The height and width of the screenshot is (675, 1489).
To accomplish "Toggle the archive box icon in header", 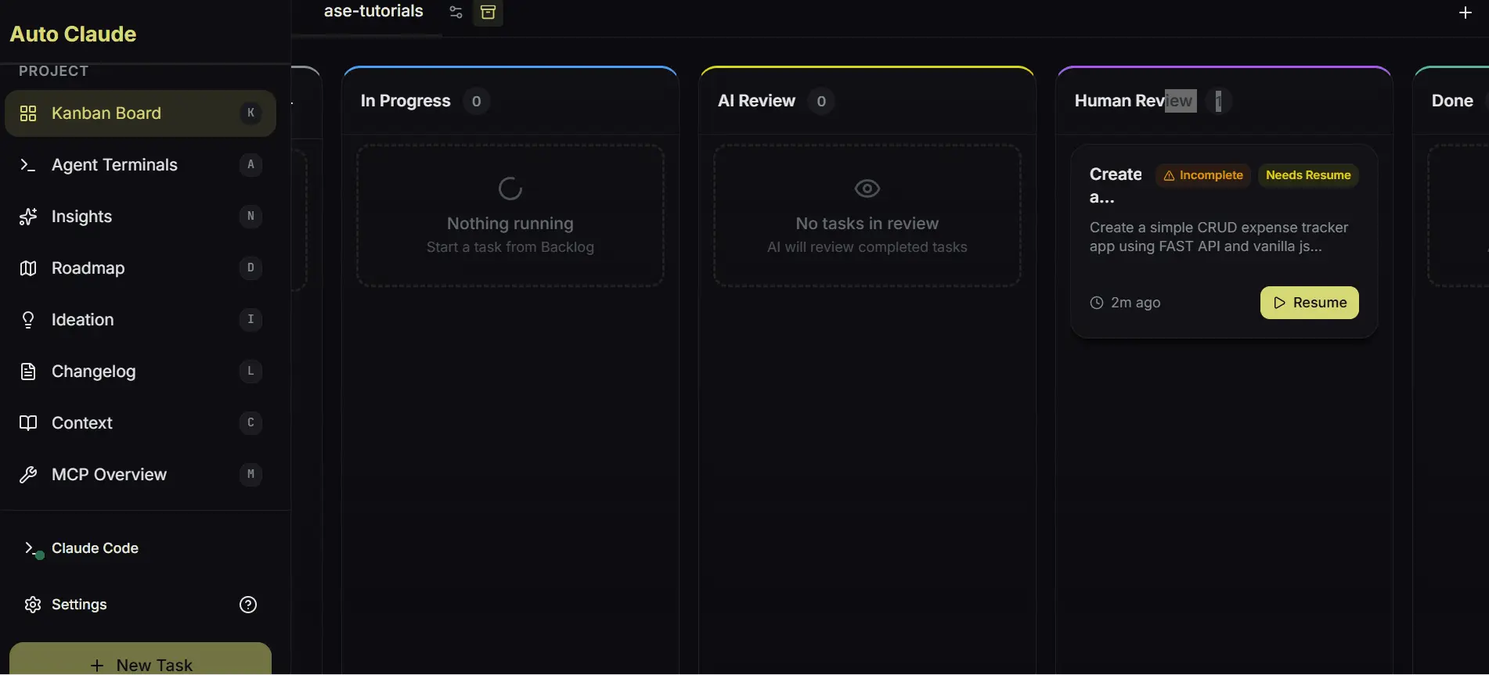I will [488, 13].
